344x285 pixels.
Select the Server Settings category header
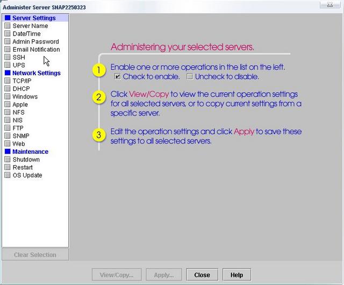34,18
